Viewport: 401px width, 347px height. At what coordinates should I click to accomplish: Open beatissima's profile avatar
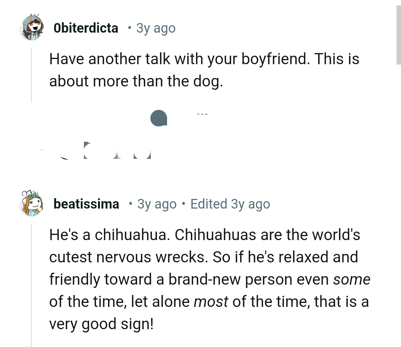[x=32, y=204]
